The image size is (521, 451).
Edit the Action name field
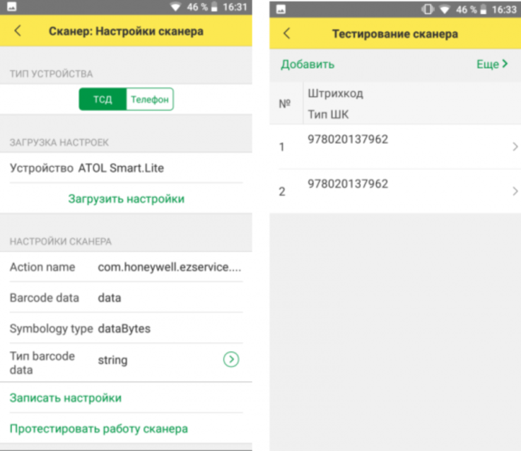(127, 267)
